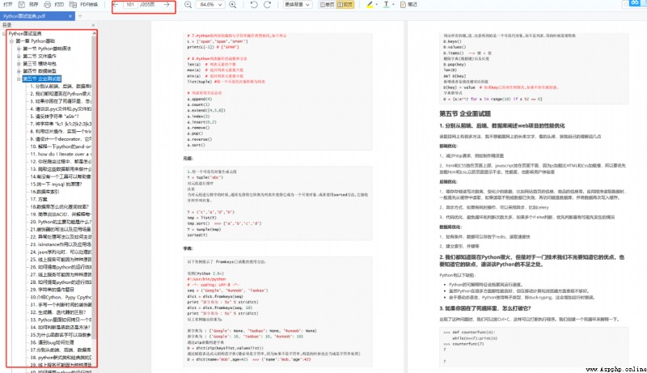The width and height of the screenshot is (647, 373).
Task: Select the text underline T tool
Action: click(x=386, y=5)
